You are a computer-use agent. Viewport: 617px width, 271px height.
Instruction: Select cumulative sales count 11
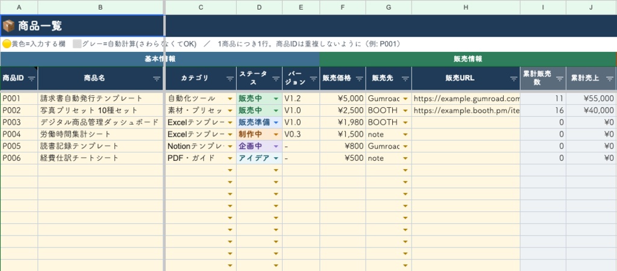pos(543,98)
